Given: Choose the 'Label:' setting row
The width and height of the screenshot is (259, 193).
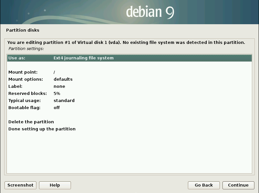Looking at the screenshot, I should (15, 86).
